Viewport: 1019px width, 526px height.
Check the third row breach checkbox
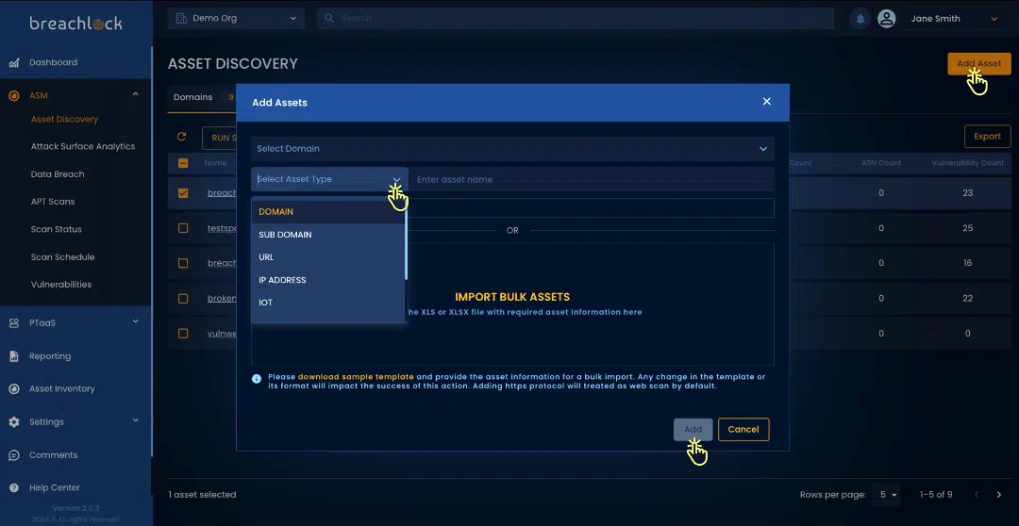[x=183, y=263]
